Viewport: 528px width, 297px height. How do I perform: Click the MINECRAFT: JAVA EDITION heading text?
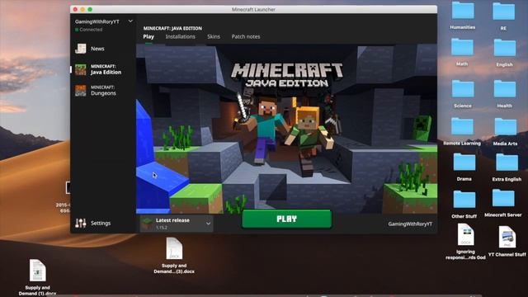(x=172, y=28)
